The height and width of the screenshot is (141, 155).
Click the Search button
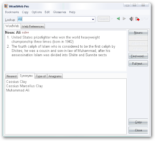click(x=103, y=19)
